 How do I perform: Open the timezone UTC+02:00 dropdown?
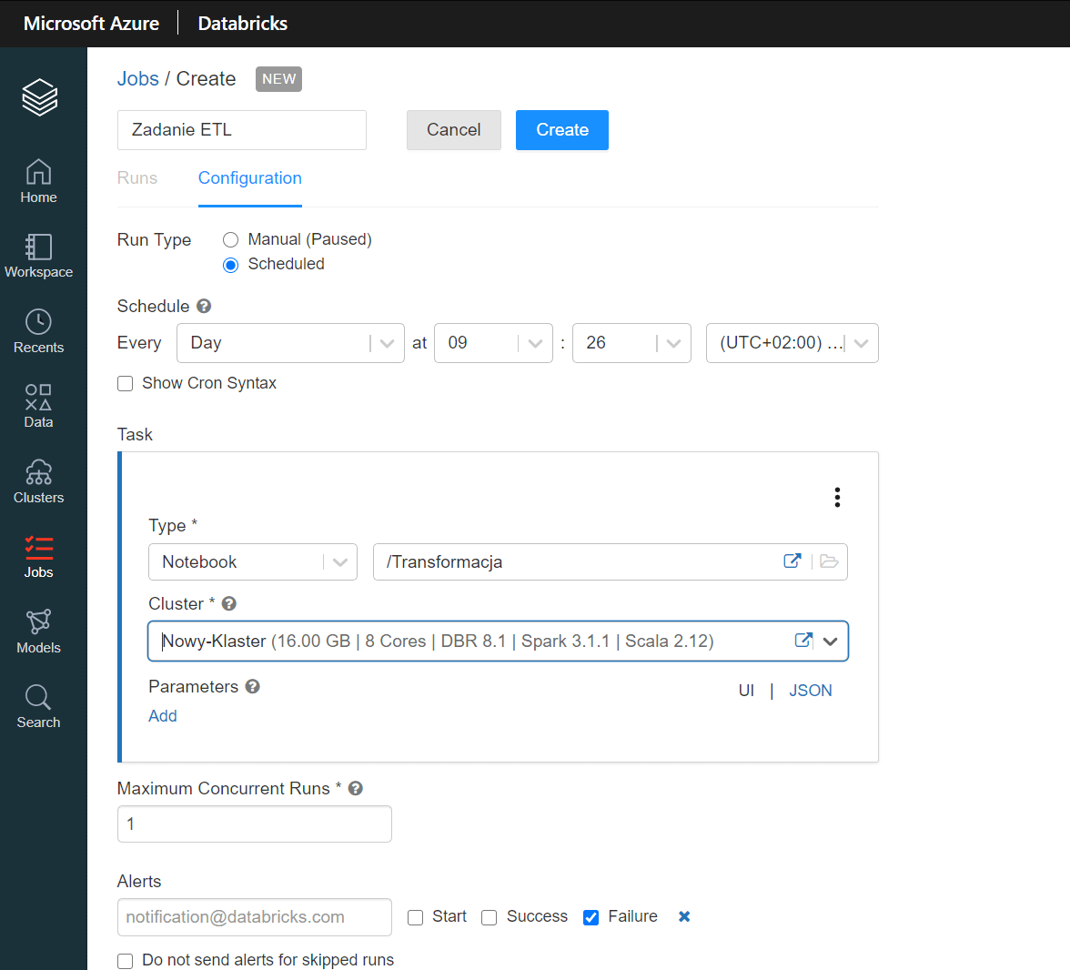[x=792, y=343]
